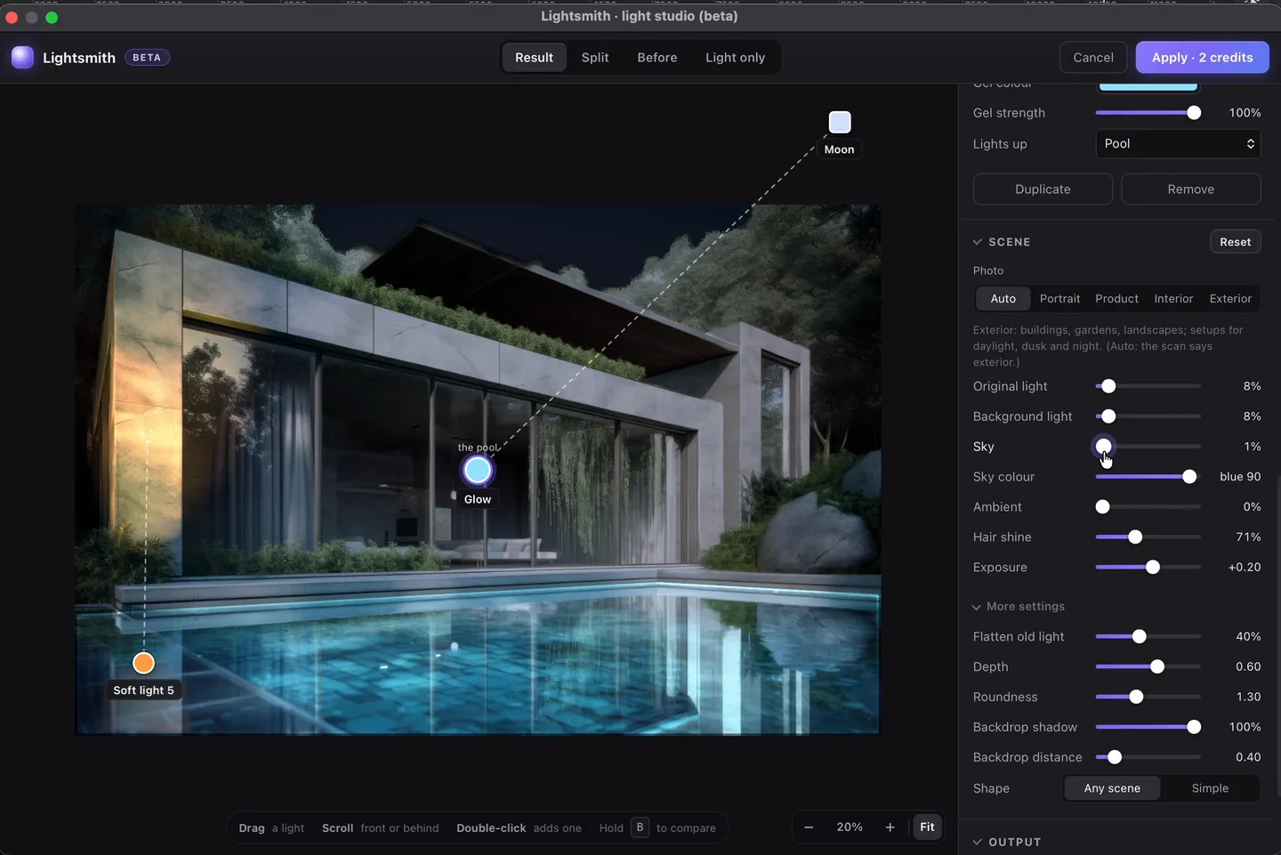Fit the image to the view
Viewport: 1281px width, 855px height.
[x=927, y=827]
